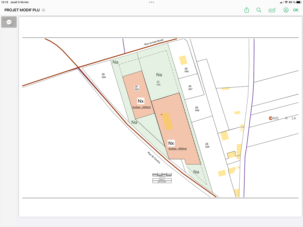The image size is (303, 227).
Task: Click the Surface : 2000m2 label
Action: pos(142,107)
